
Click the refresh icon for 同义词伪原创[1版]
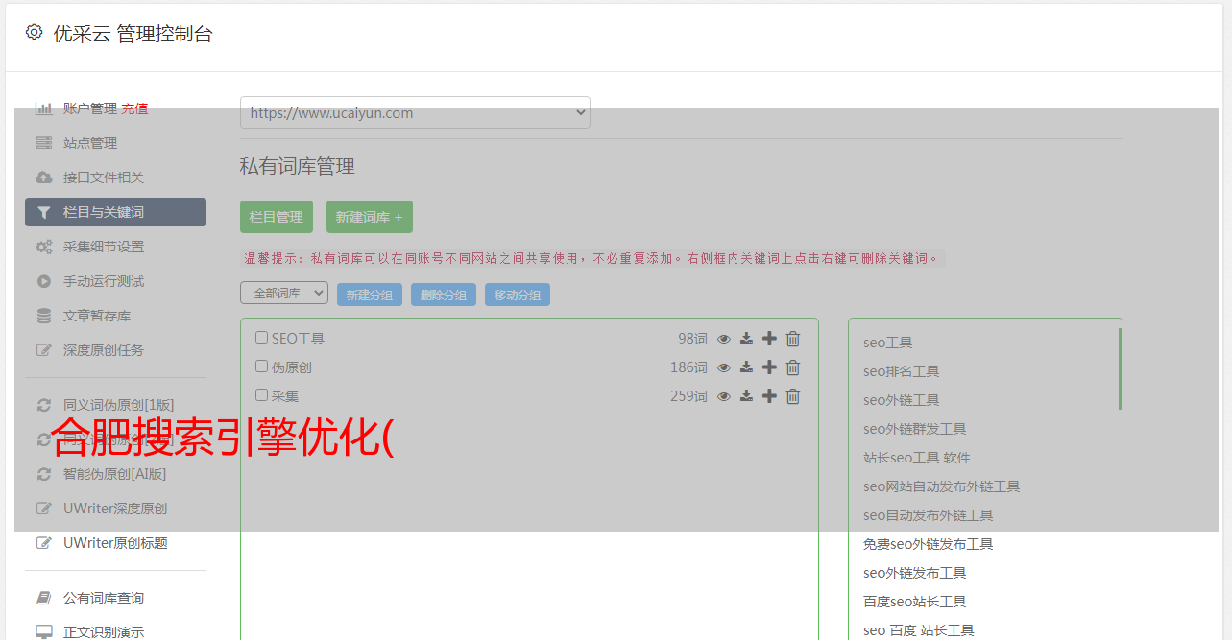(44, 405)
